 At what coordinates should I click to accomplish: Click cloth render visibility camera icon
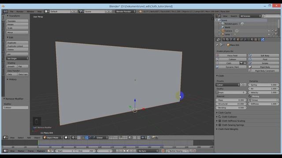pyautogui.click(x=241, y=63)
